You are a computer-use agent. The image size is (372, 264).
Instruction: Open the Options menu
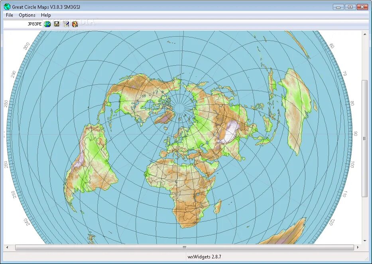click(x=27, y=15)
